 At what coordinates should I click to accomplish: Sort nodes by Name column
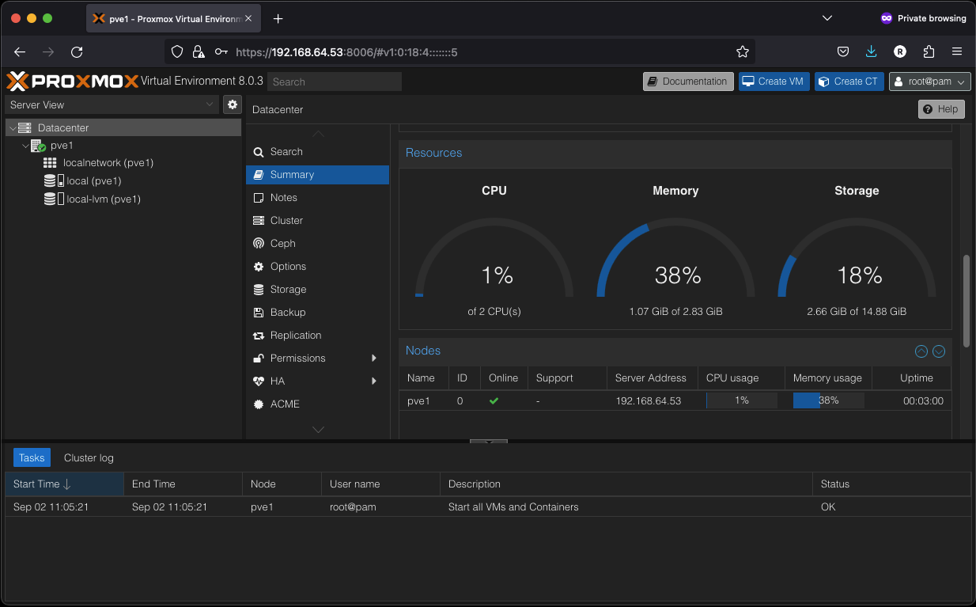[424, 378]
